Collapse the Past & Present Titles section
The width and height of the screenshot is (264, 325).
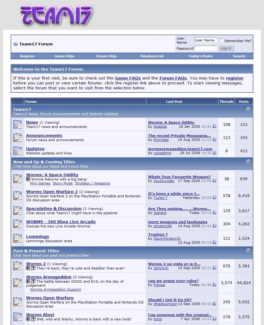(248, 251)
